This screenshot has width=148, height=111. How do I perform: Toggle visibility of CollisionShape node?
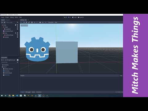18,35
